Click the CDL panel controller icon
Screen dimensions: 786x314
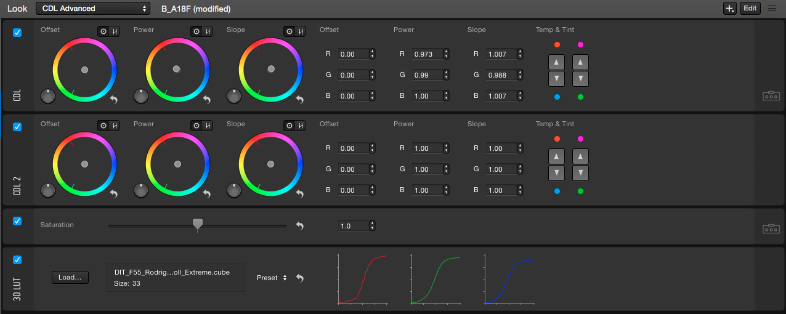771,96
